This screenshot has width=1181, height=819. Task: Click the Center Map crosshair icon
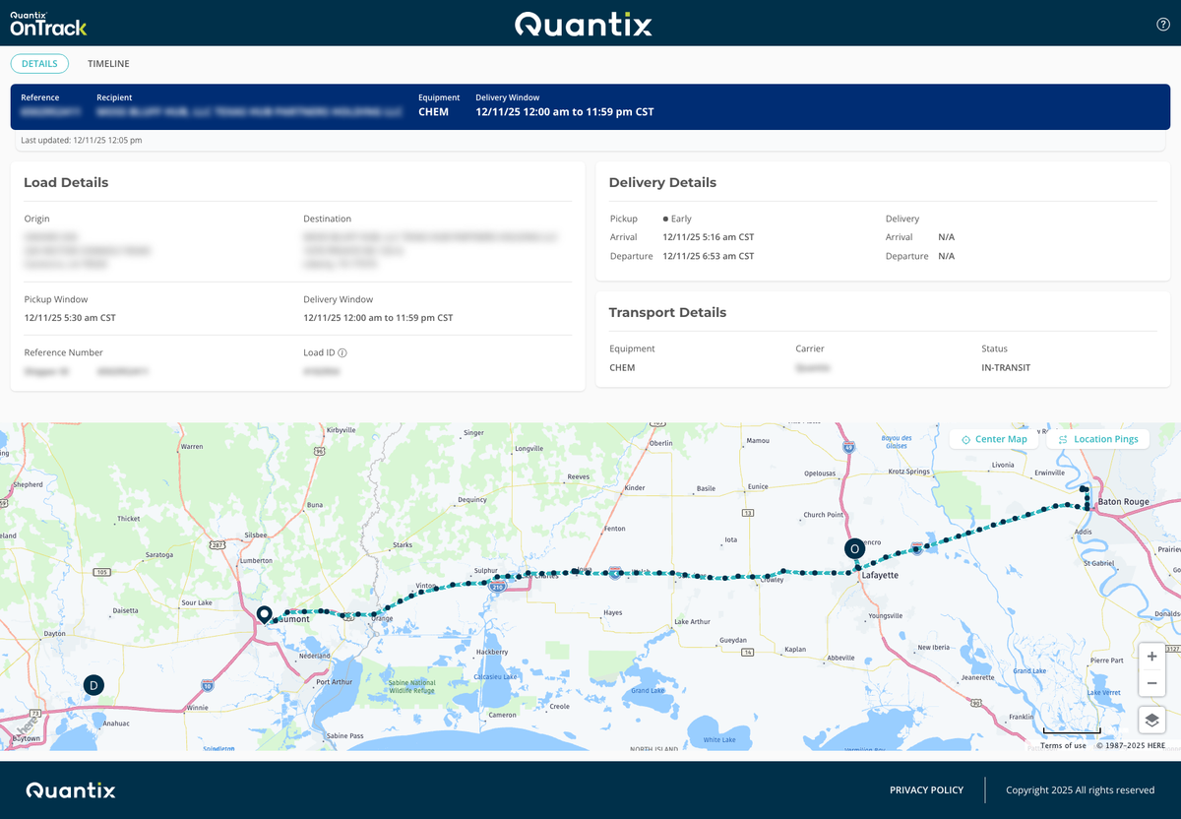click(x=966, y=439)
